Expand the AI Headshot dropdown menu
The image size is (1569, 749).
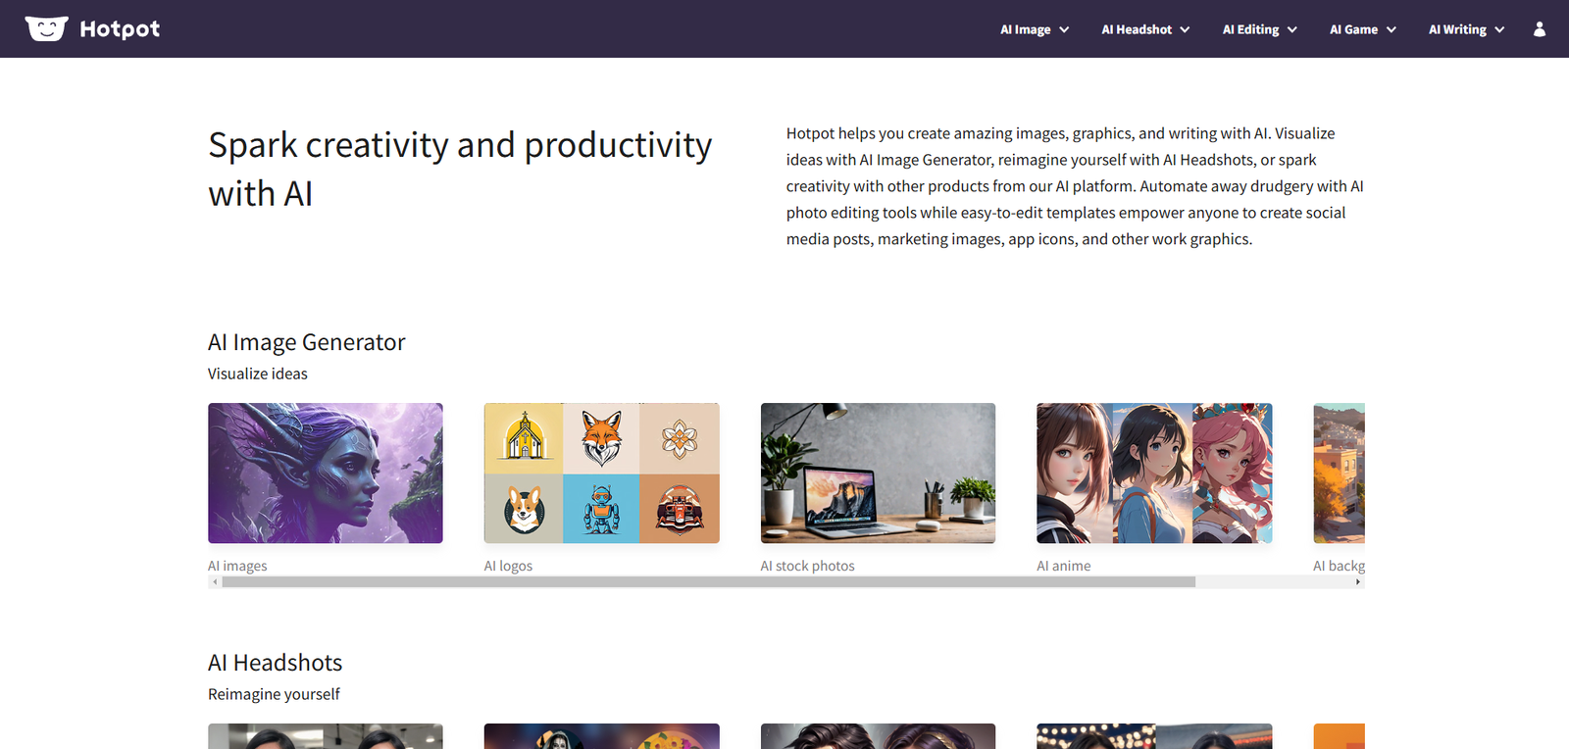coord(1144,29)
